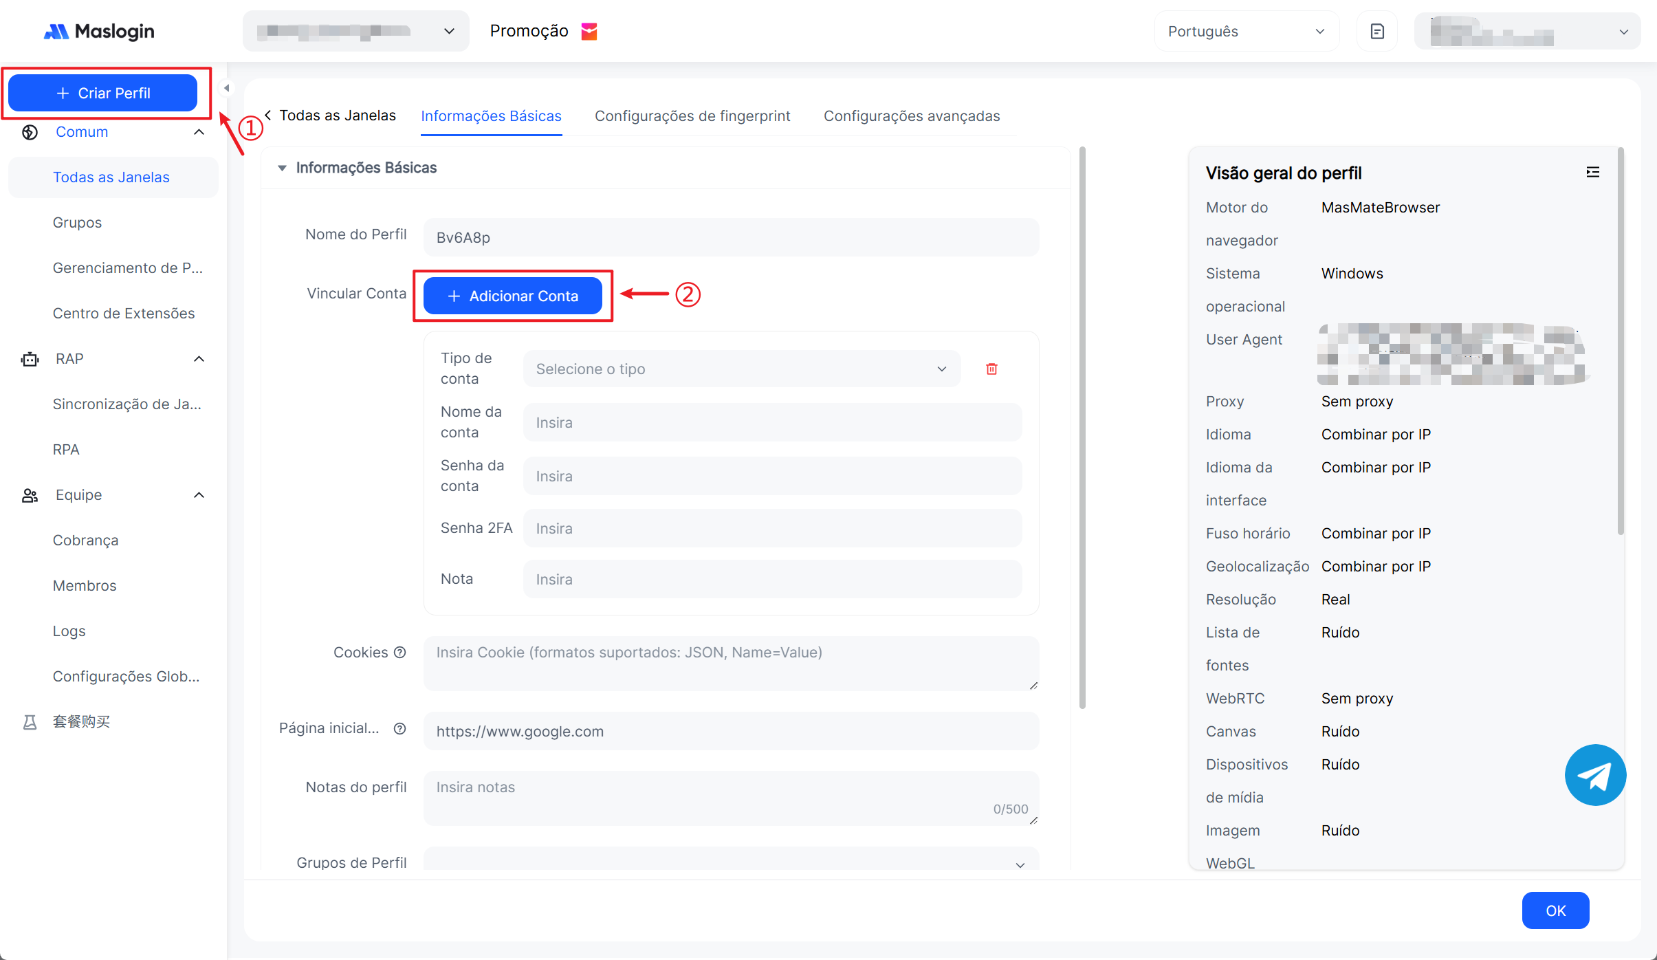Open the Telegram support chat bubble
Image resolution: width=1657 pixels, height=960 pixels.
click(x=1594, y=775)
